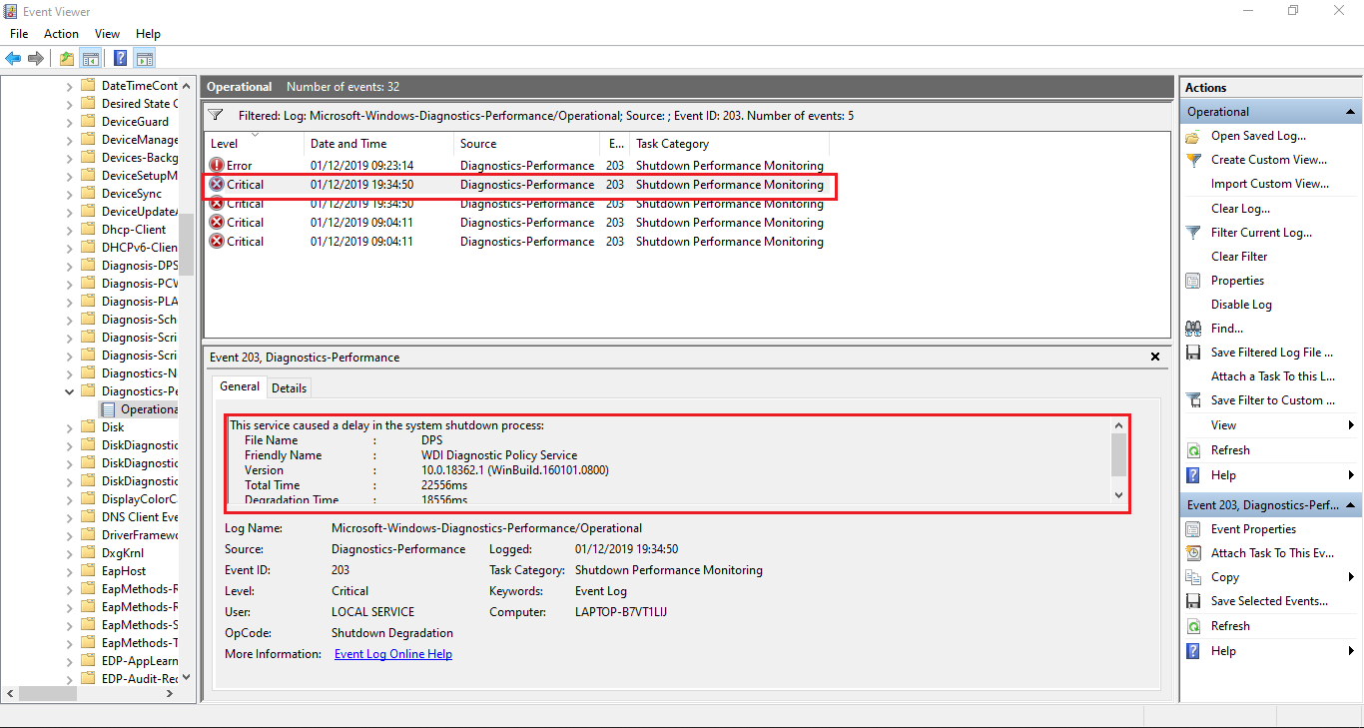This screenshot has width=1364, height=728.
Task: Select the EDP-AppLearn tree item label
Action: [x=140, y=661]
